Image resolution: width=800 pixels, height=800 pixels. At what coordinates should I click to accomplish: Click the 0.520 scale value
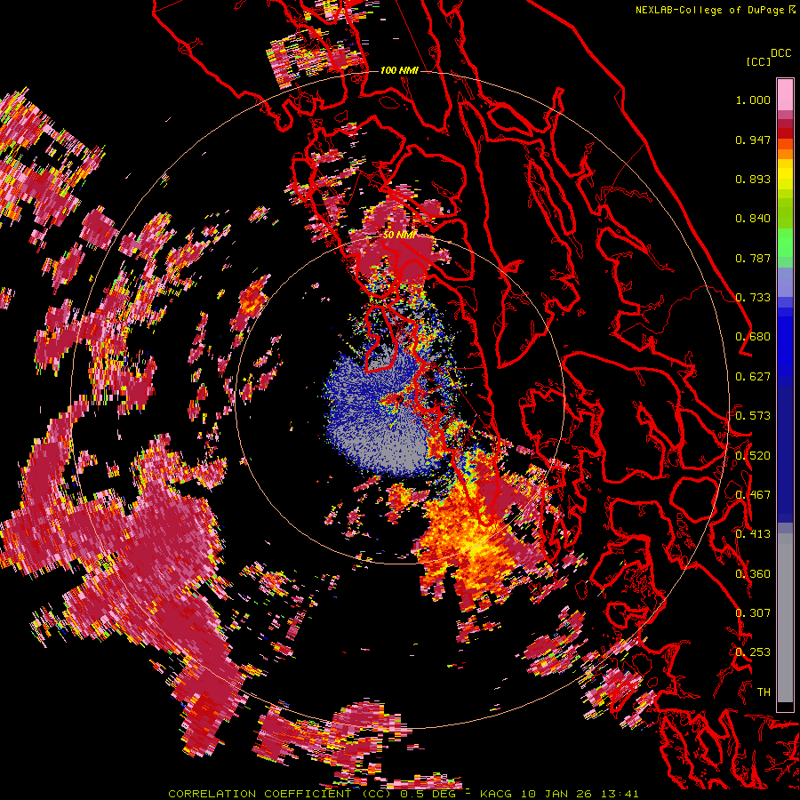(x=753, y=456)
